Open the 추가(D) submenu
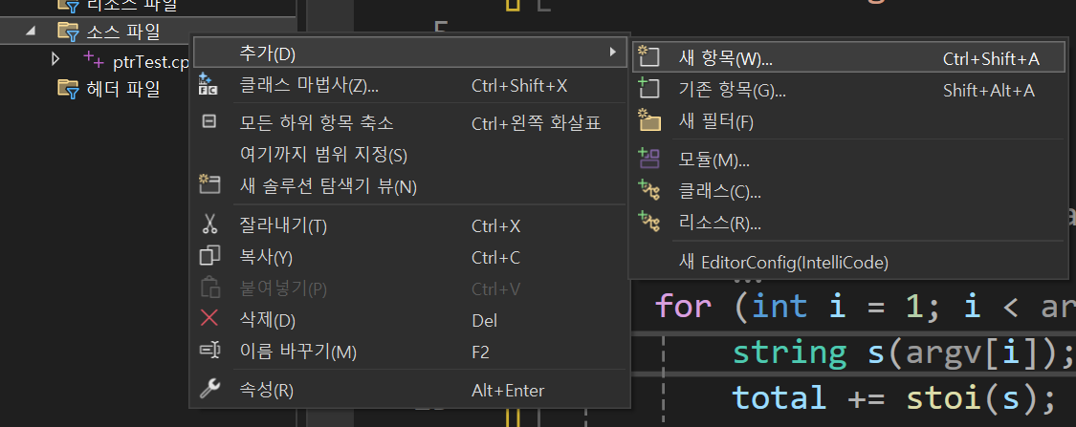Screen dimensions: 1076x427 pyautogui.click(x=409, y=53)
